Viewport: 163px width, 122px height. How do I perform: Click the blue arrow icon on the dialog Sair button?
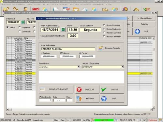pyautogui.click(x=104, y=99)
